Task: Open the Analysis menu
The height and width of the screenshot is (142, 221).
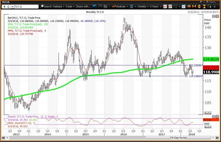Action: [x=120, y=7]
